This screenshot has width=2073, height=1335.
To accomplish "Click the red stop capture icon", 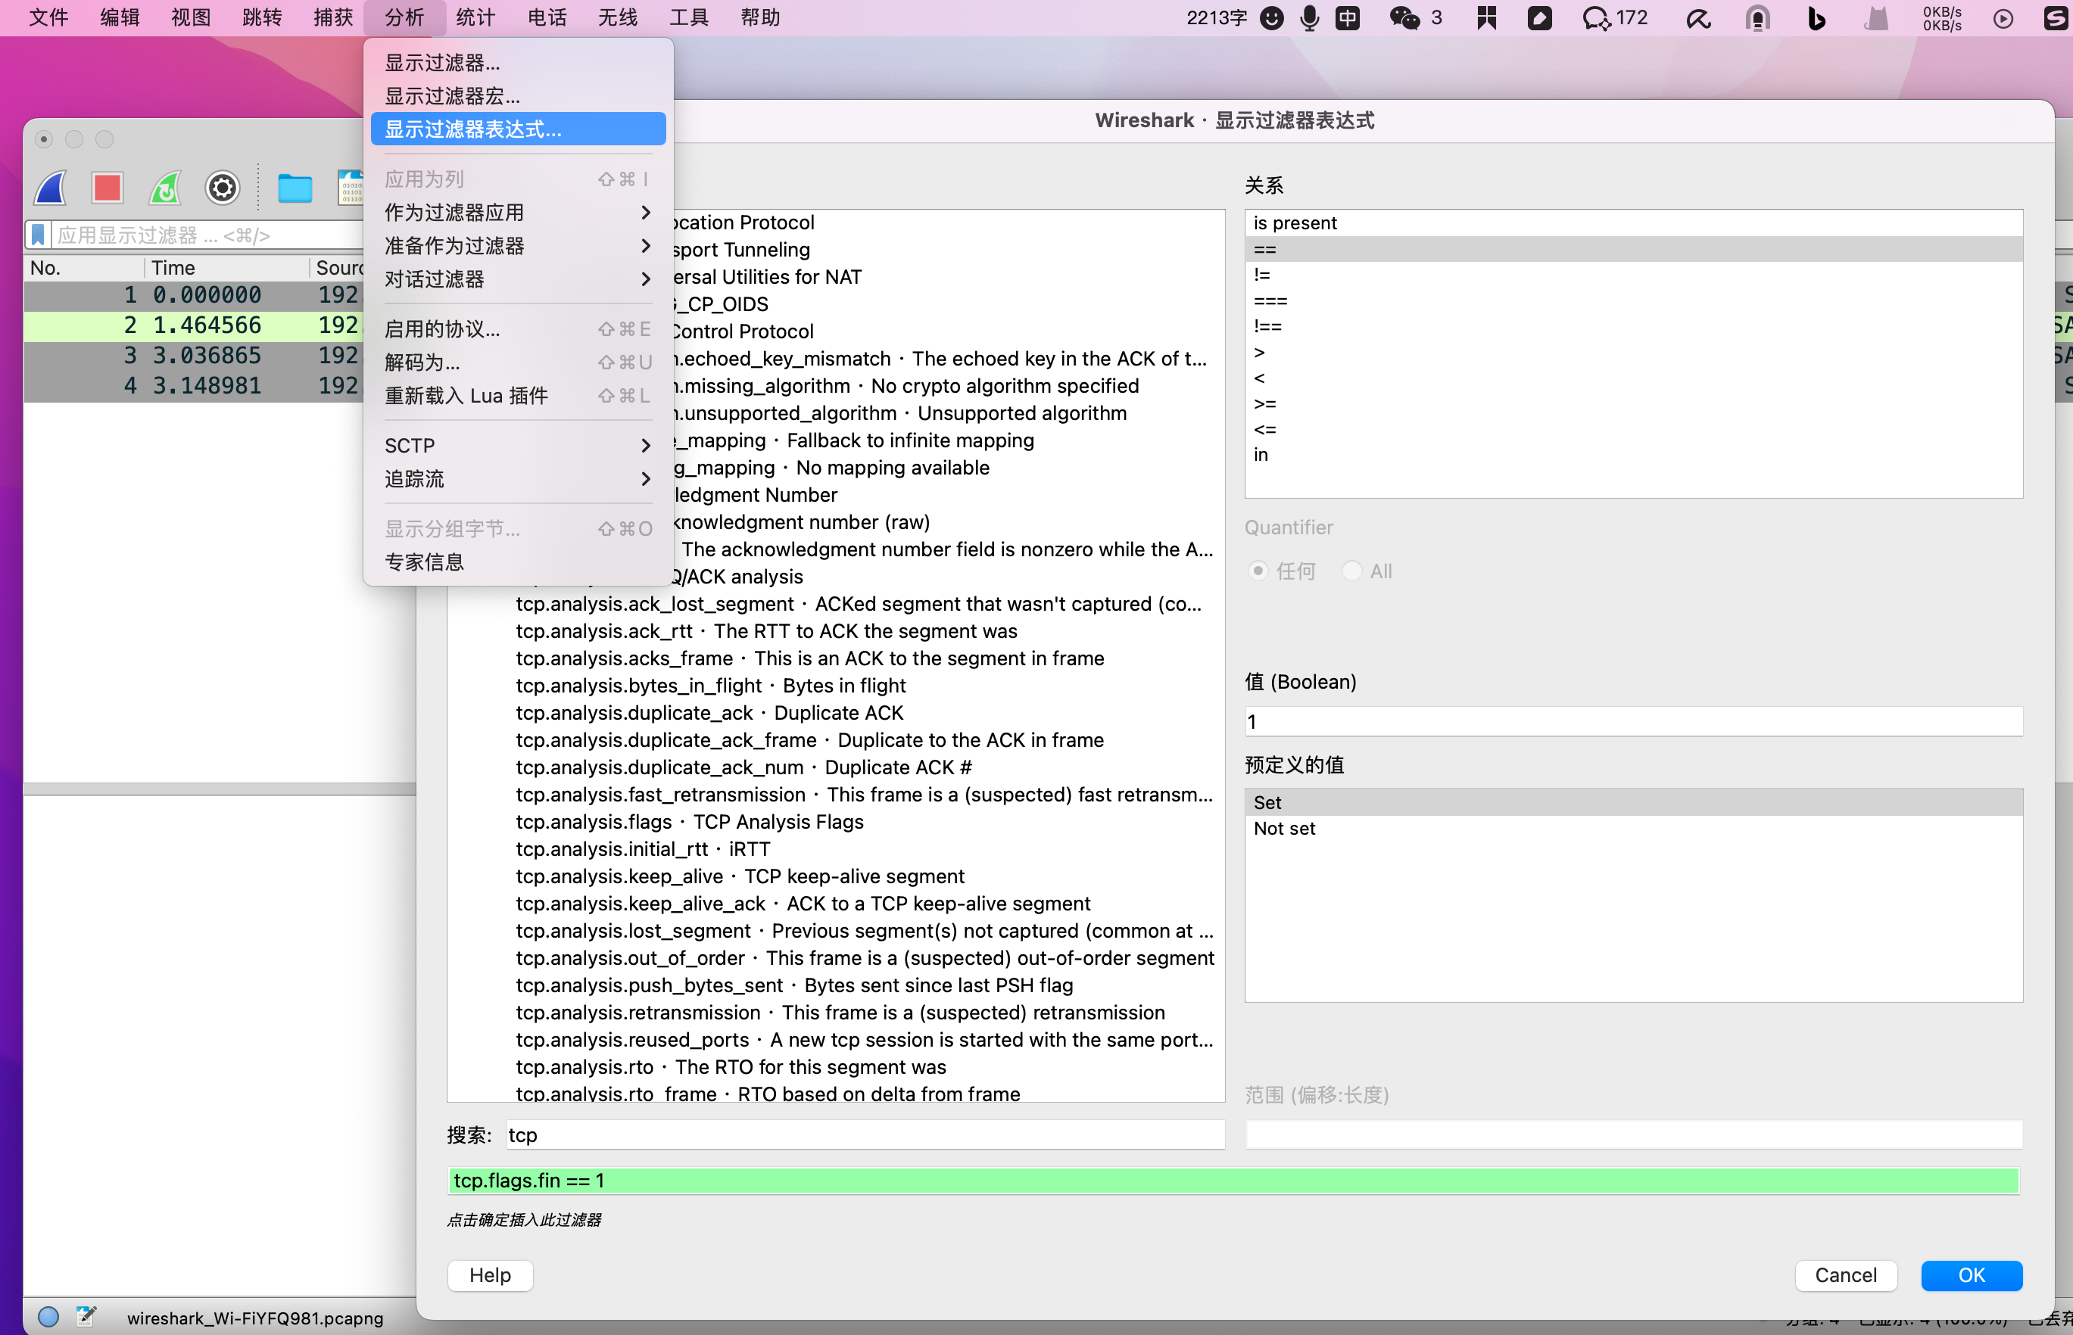I will click(108, 188).
